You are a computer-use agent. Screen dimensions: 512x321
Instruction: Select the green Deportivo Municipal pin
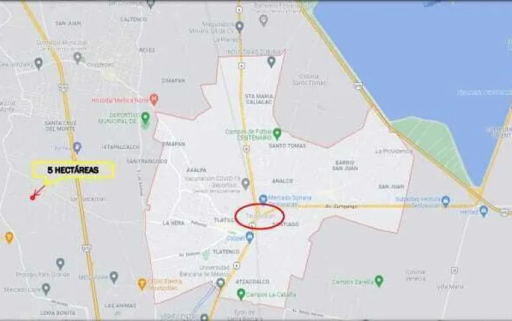pyautogui.click(x=146, y=118)
